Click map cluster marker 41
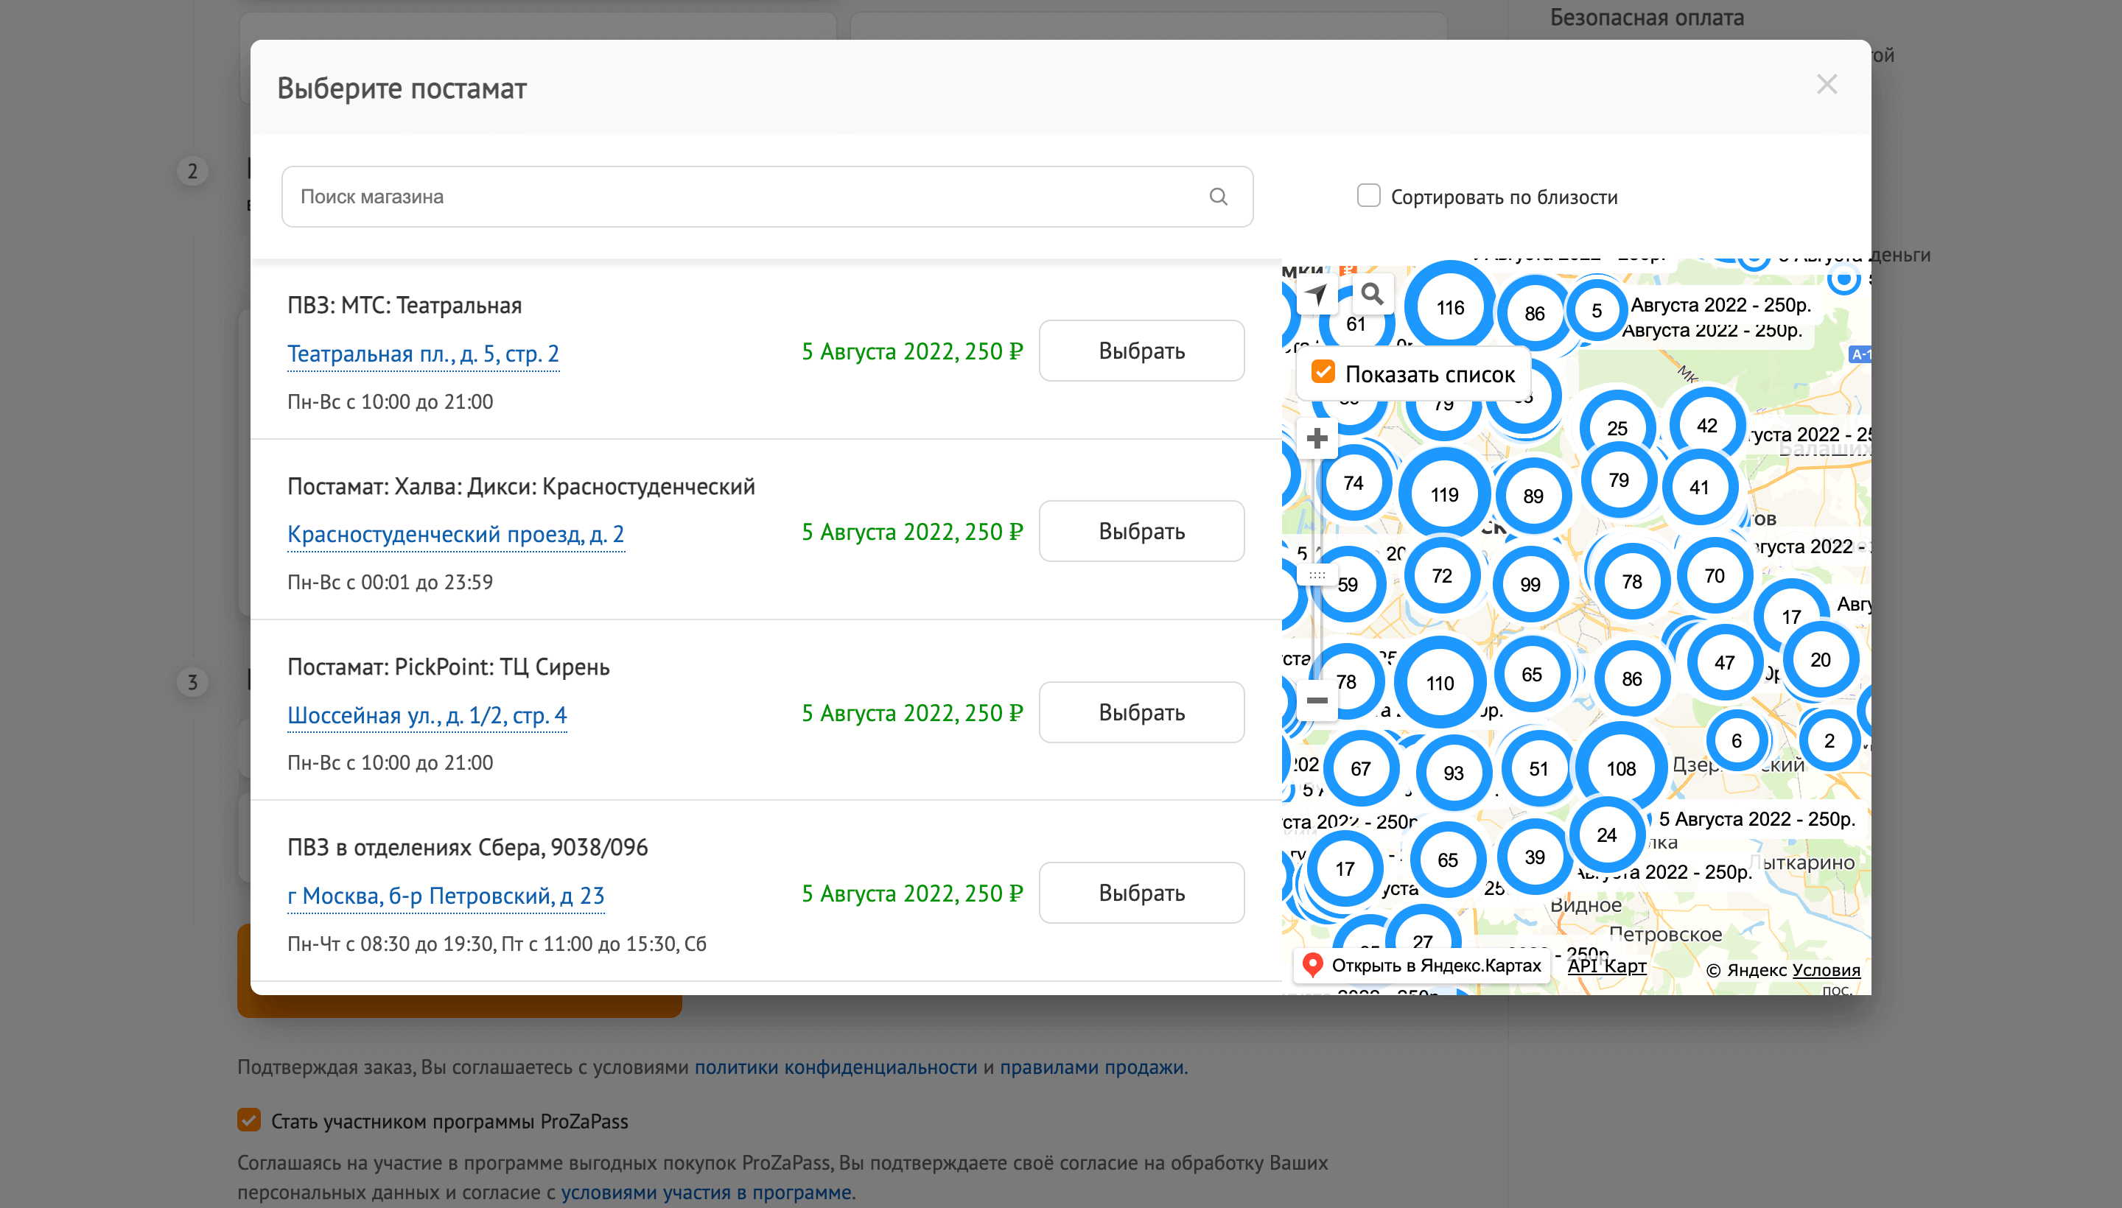The image size is (2122, 1208). pyautogui.click(x=1699, y=488)
